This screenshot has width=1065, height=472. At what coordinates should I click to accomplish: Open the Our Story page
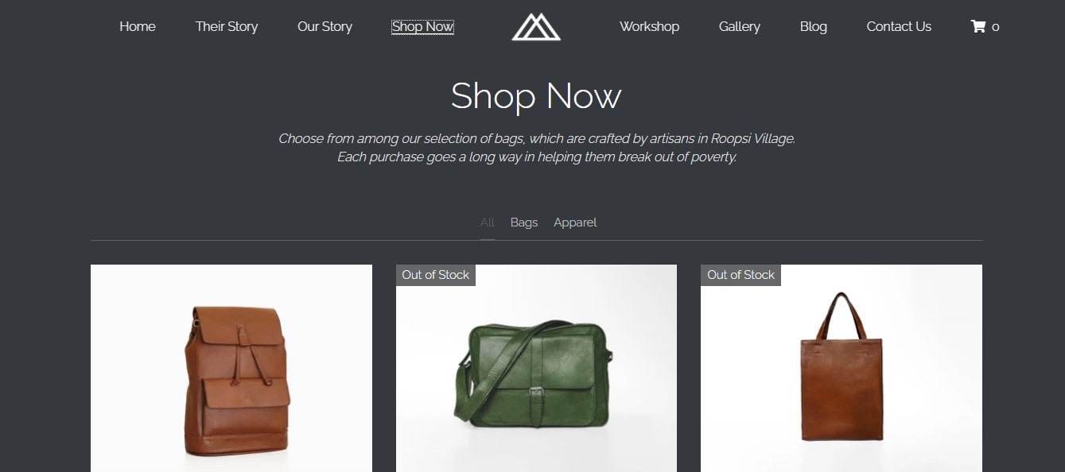(x=325, y=26)
